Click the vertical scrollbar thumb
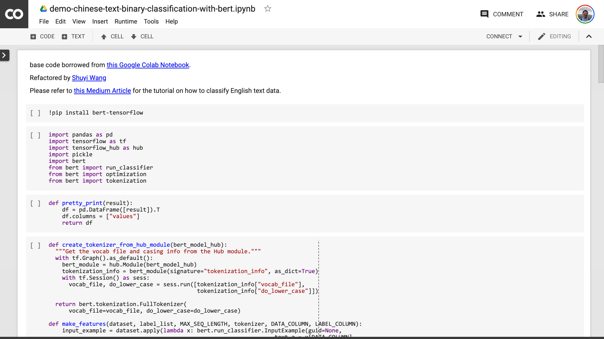The height and width of the screenshot is (339, 604). point(601,64)
